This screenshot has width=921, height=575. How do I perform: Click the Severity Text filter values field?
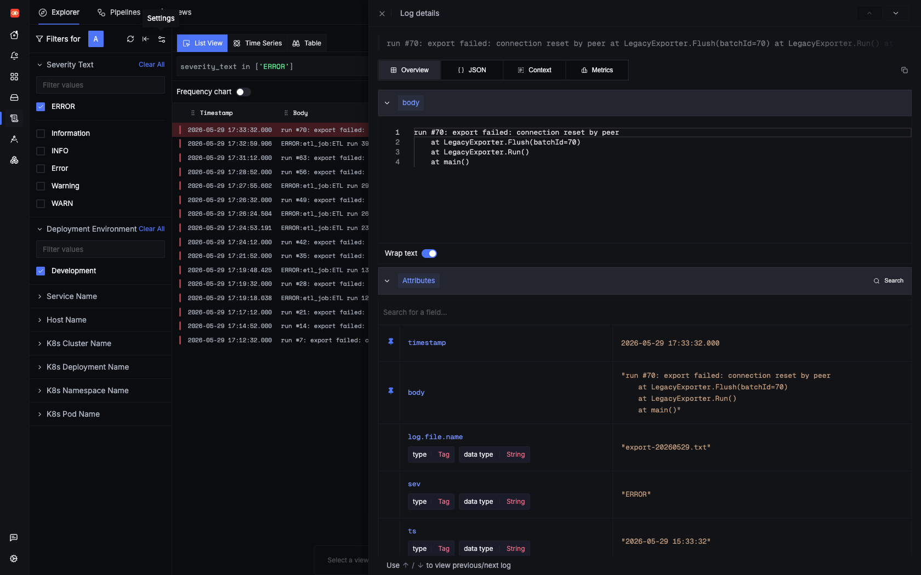coord(100,85)
